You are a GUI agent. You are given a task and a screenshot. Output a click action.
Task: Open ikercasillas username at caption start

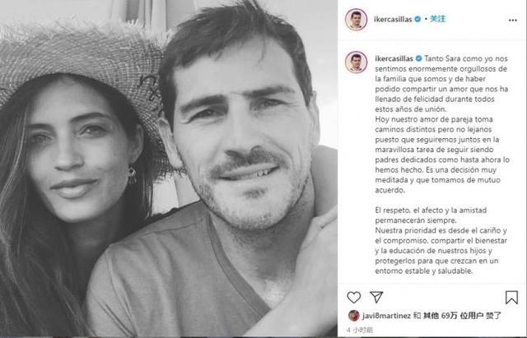[x=394, y=58]
